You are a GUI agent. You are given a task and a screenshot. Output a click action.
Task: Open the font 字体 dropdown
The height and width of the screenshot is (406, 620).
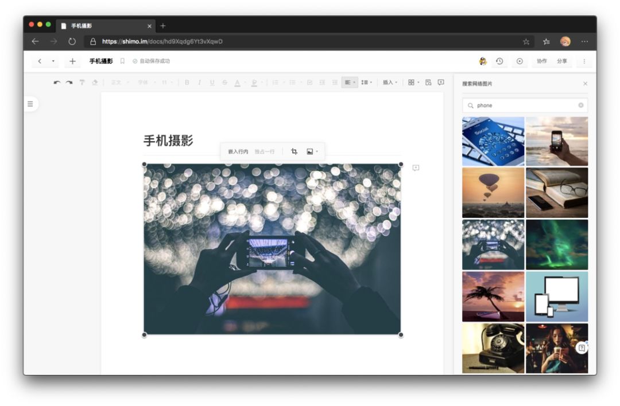point(147,83)
